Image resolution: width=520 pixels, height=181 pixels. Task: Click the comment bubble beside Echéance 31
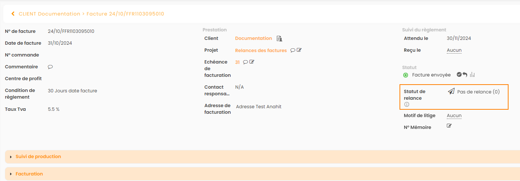[x=245, y=62]
